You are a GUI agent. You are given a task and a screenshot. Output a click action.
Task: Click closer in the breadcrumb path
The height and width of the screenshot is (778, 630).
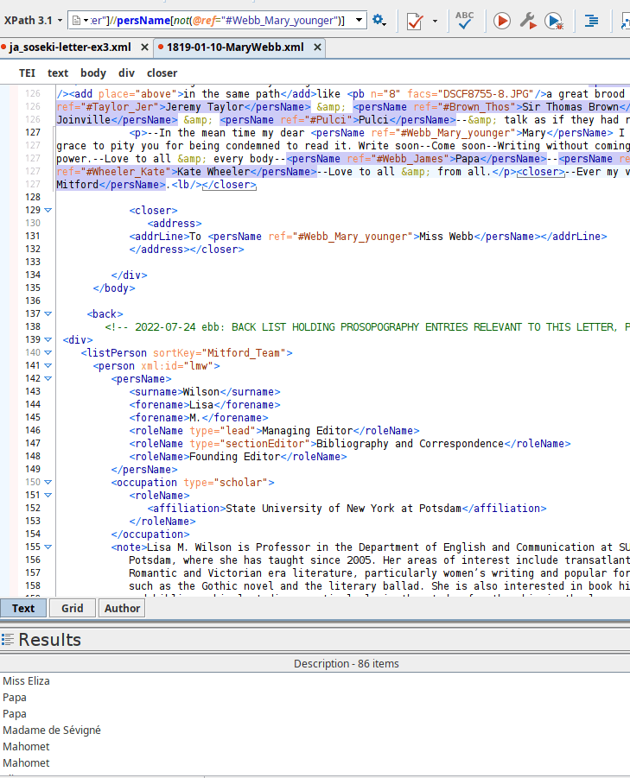[x=162, y=73]
